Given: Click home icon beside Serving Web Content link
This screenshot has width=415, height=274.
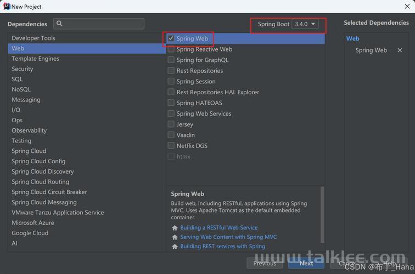Looking at the screenshot, I should 175,237.
